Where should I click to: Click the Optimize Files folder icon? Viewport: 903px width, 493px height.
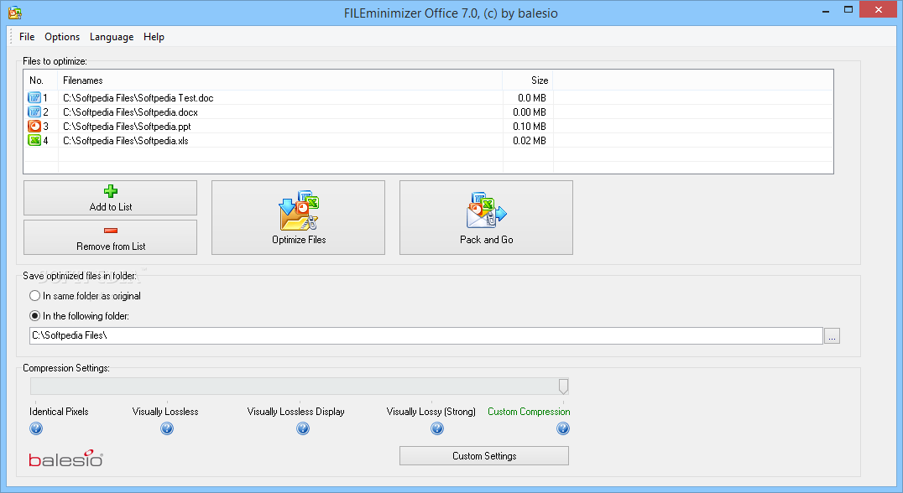tap(298, 210)
